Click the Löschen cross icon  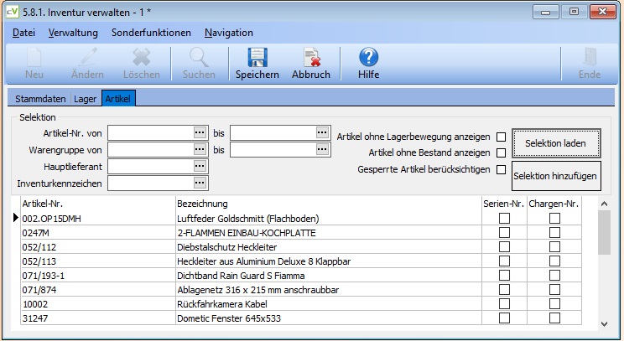[141, 58]
